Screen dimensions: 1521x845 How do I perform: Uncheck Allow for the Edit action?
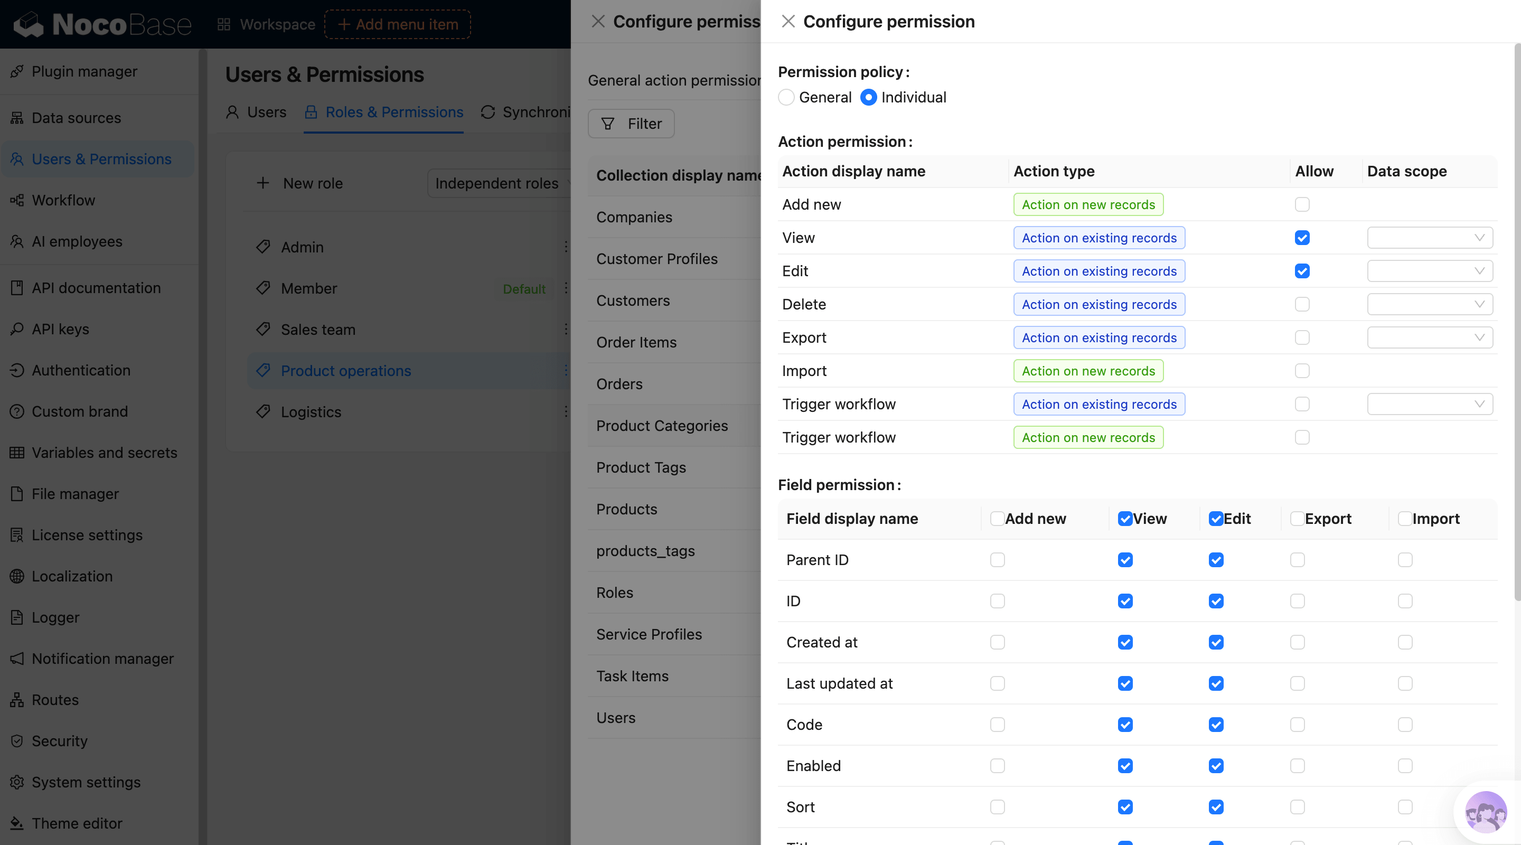(x=1302, y=271)
